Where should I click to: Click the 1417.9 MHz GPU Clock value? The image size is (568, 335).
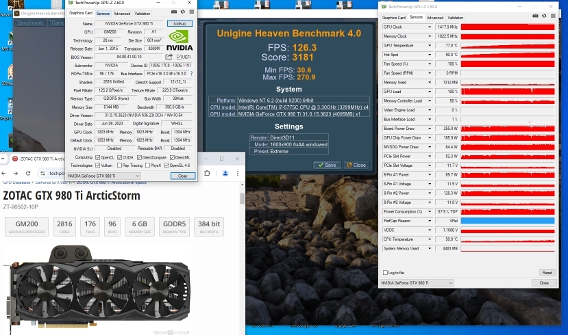447,27
